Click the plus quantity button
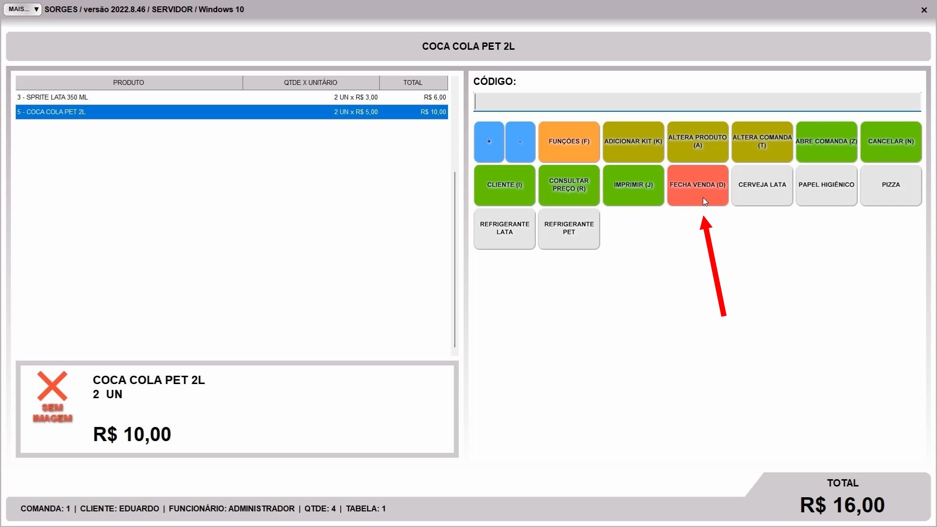 489,142
